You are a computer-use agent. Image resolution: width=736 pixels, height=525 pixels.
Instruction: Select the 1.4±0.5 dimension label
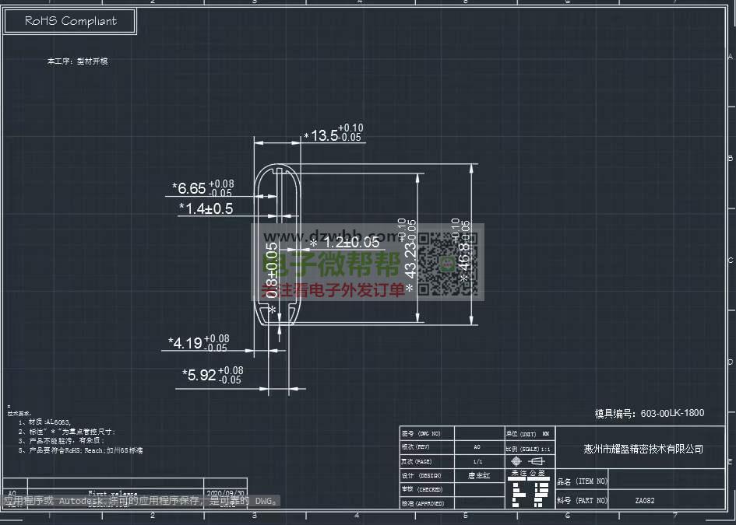point(206,208)
